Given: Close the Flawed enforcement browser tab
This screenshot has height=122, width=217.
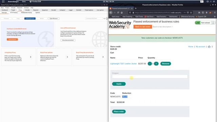Looking at the screenshot, I should point(132,8).
